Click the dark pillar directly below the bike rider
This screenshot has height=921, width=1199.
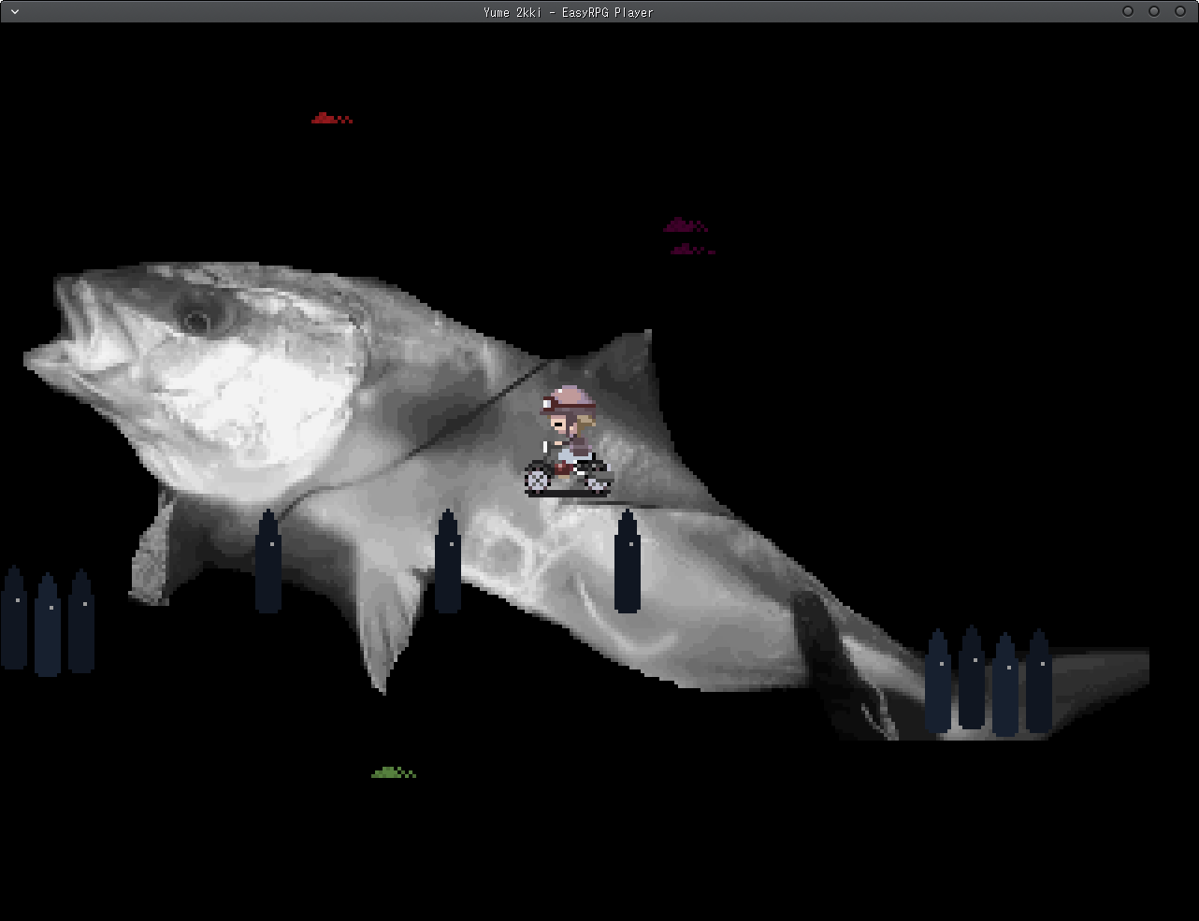[628, 561]
